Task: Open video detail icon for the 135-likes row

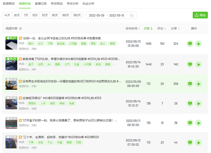Action: click(x=190, y=123)
